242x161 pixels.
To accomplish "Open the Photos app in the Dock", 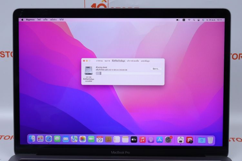I will (x=83, y=139).
